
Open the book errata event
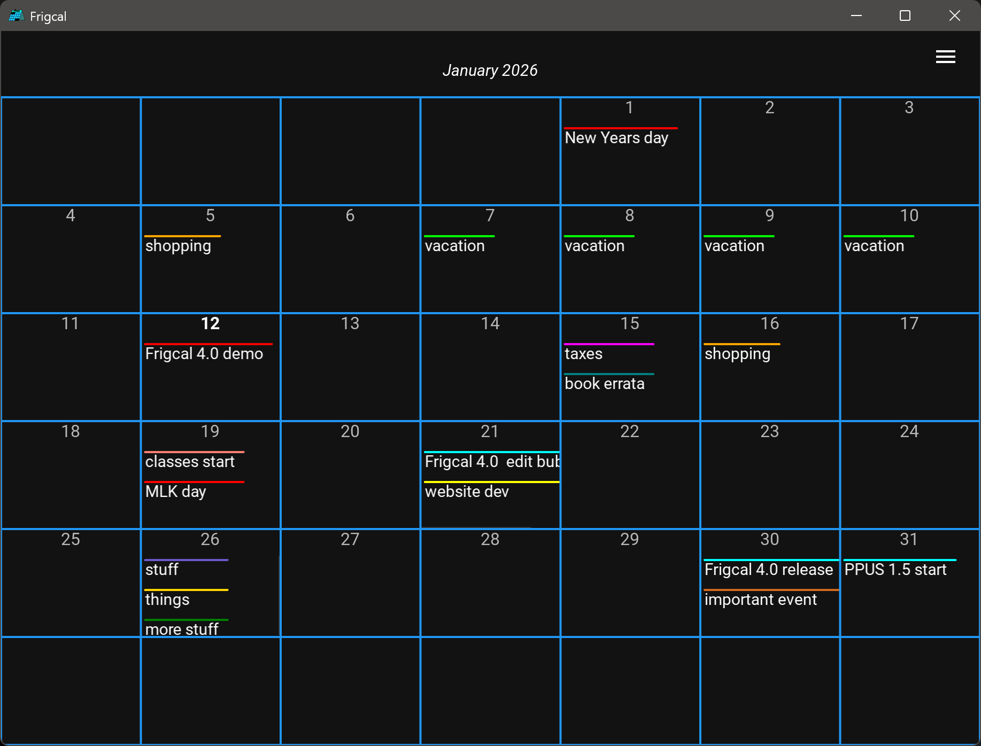tap(604, 384)
